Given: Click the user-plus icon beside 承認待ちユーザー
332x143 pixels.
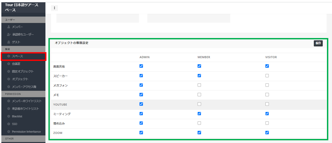Looking at the screenshot, I should pyautogui.click(x=8, y=34).
